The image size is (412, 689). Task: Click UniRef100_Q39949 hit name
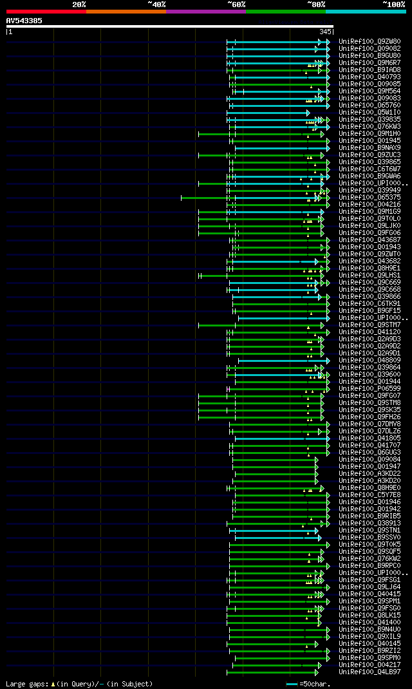370,190
